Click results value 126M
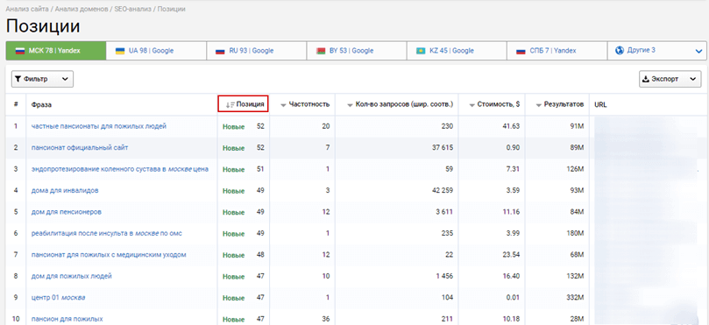The image size is (709, 325). point(576,169)
